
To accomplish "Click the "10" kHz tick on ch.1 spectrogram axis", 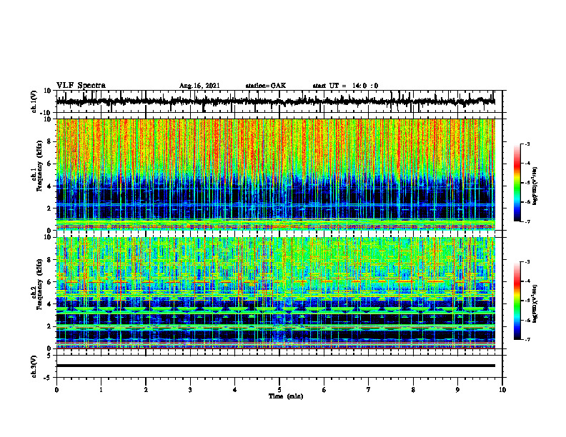I will (48, 119).
